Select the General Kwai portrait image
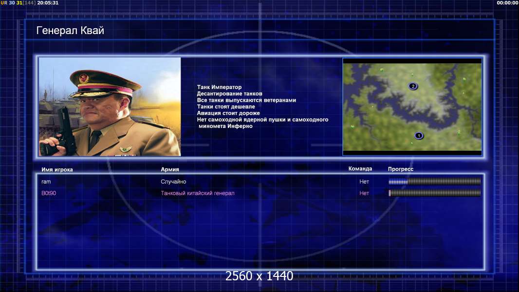Viewport: 519px width, 292px height. (x=110, y=107)
